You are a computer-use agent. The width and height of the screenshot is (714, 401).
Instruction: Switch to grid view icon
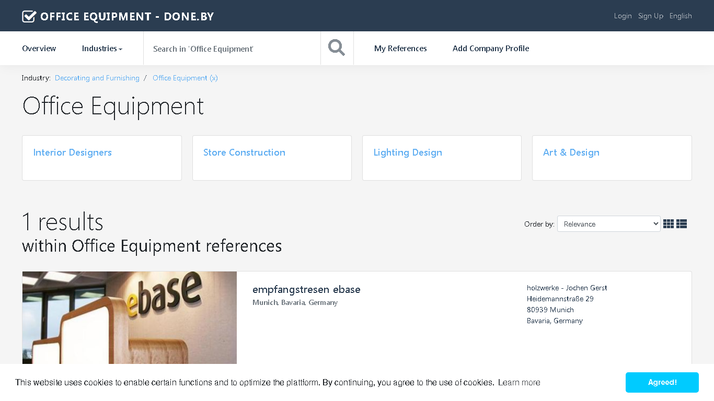coord(669,224)
